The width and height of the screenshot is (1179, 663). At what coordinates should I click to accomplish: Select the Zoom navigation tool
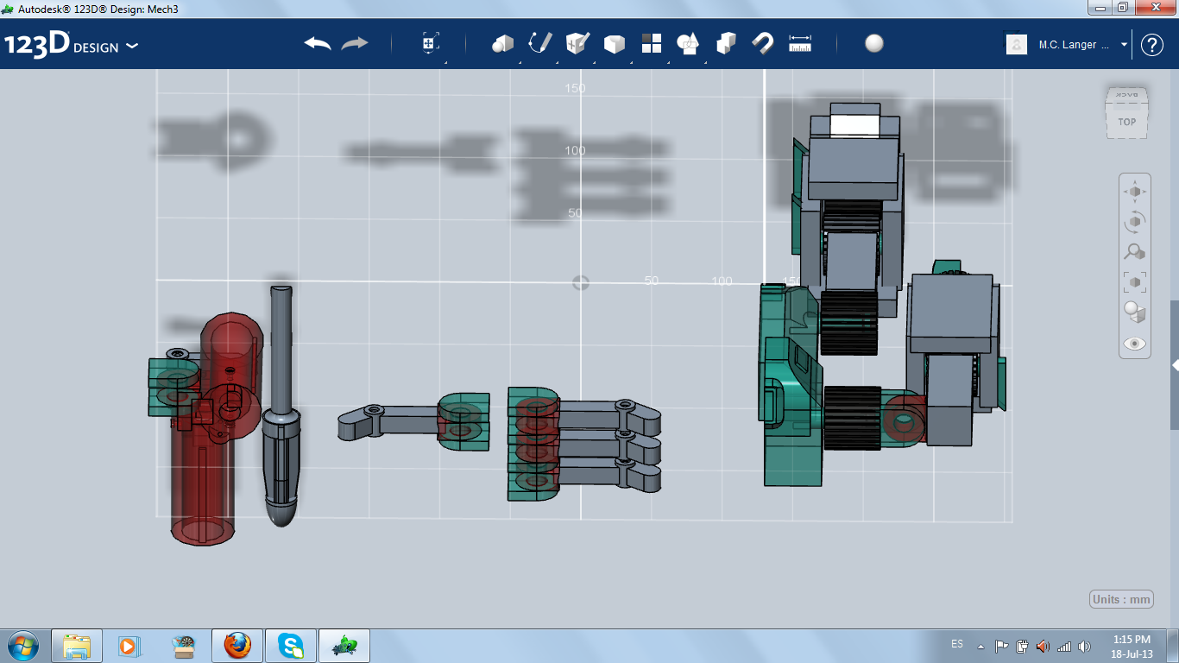(x=1135, y=252)
